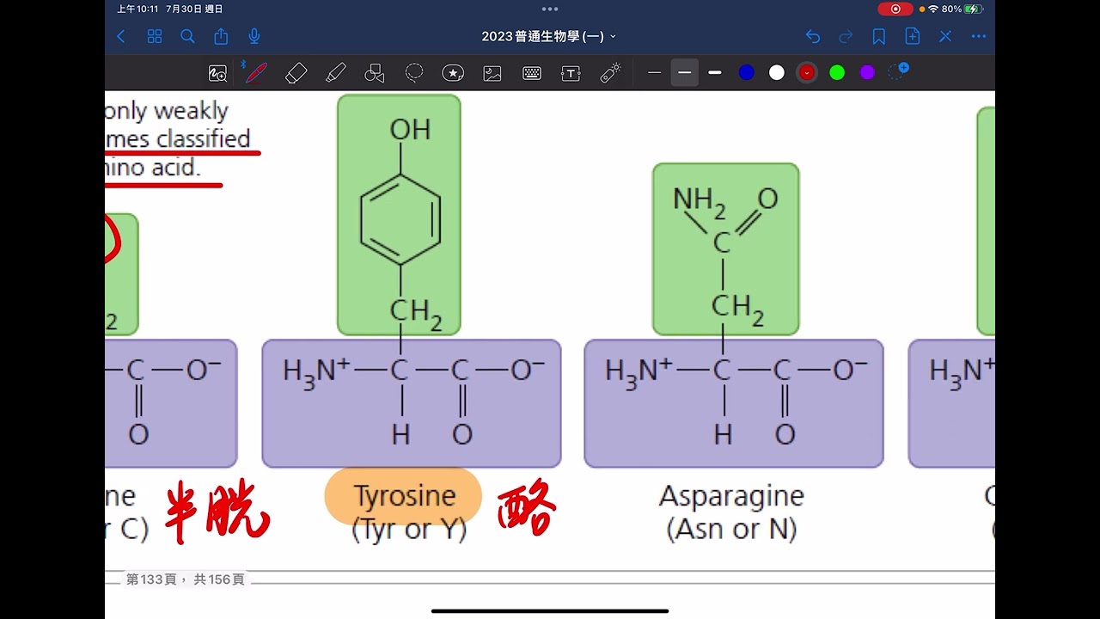
Task: Tap the date 7月30日 週日
Action: [195, 9]
